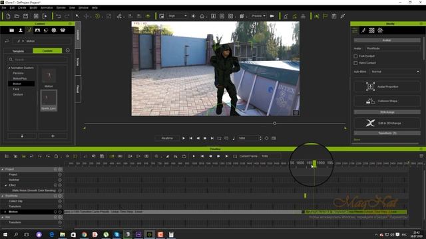Toggle the circle icon on the Switcher track

(60, 180)
